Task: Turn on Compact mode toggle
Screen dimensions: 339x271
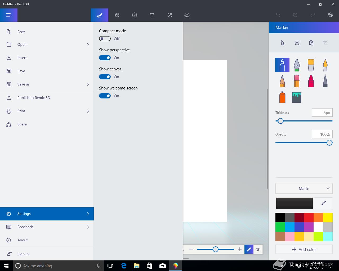Action: click(x=105, y=39)
